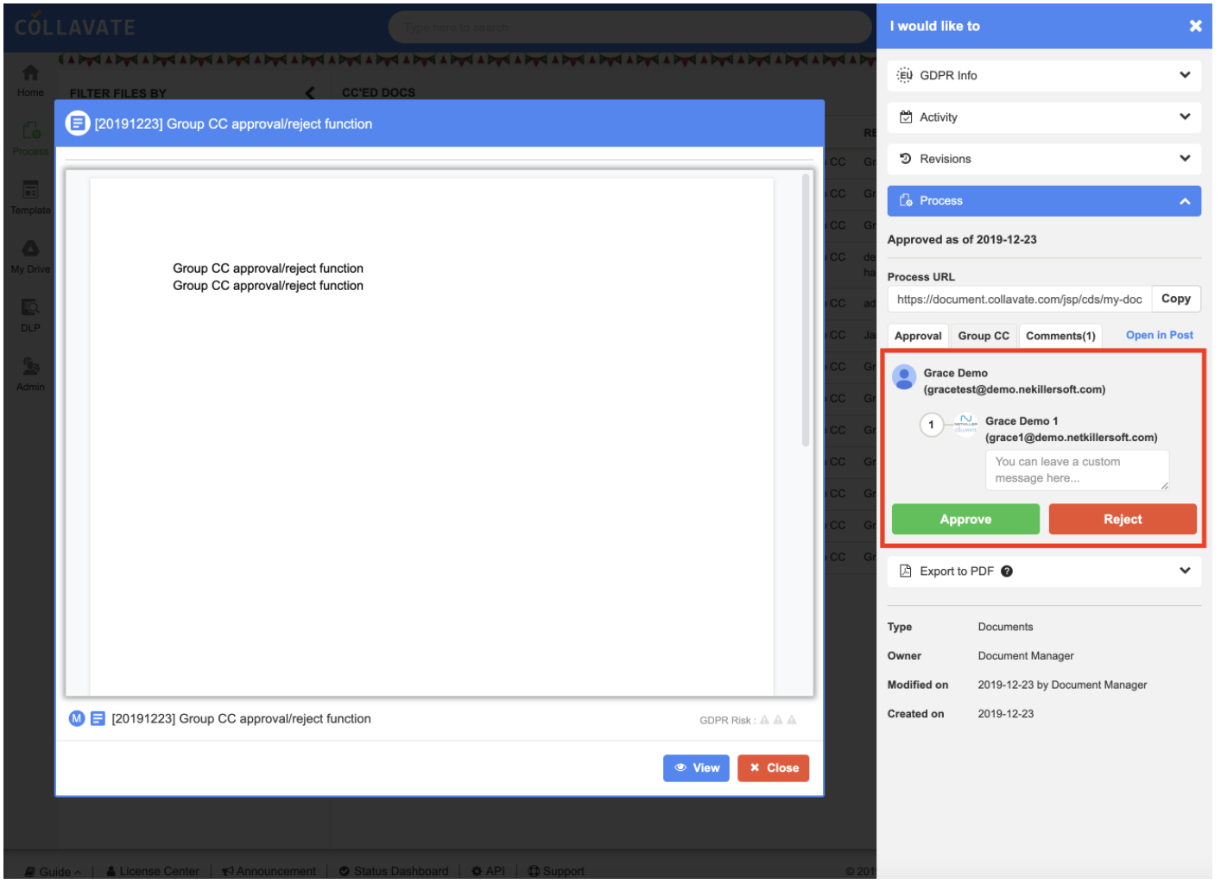The height and width of the screenshot is (884, 1221).
Task: Click the top search bar
Action: click(x=629, y=27)
